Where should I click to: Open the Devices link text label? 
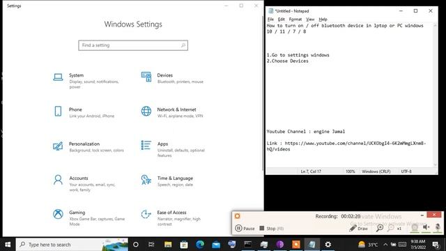coord(164,75)
